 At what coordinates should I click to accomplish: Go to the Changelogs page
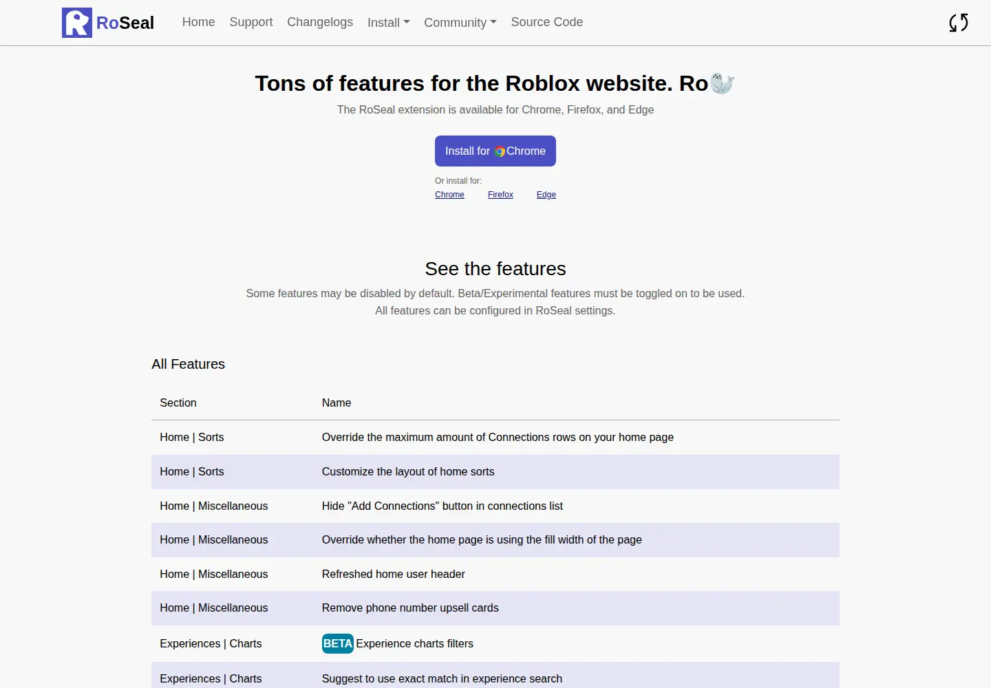320,22
